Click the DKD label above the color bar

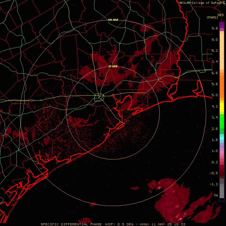(220, 15)
